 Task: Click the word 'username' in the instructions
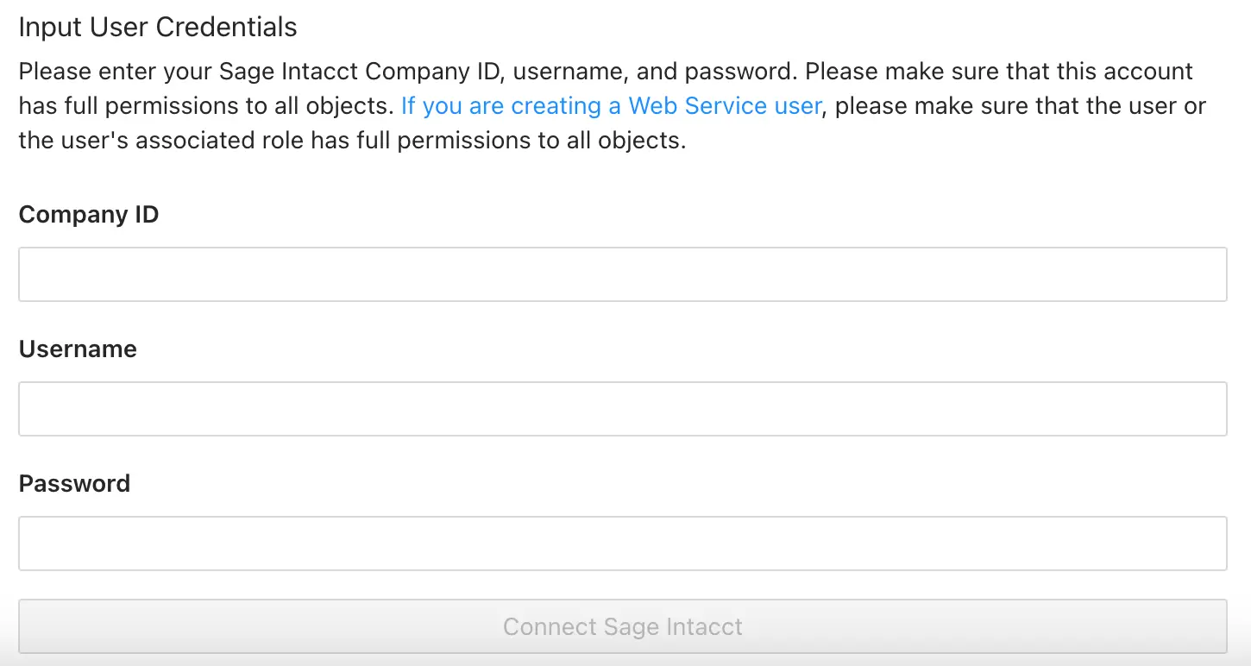568,71
